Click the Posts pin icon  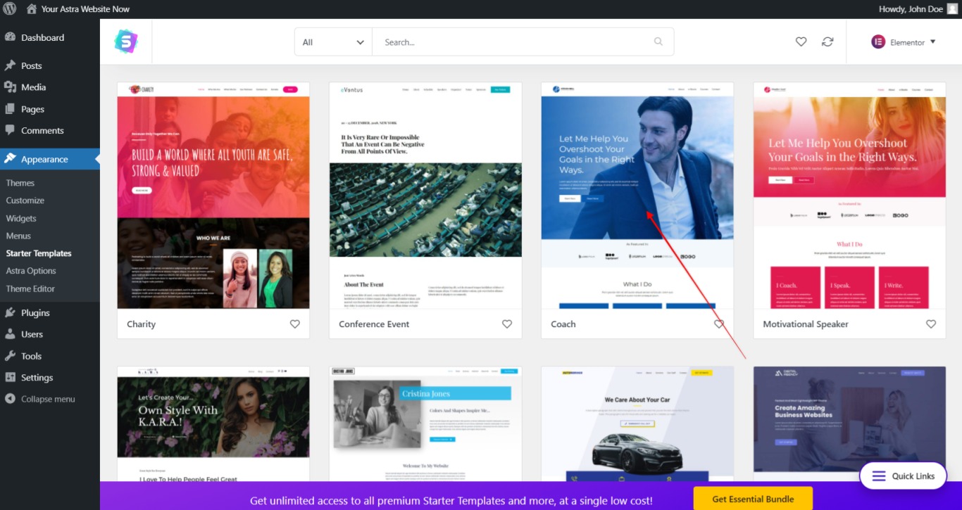pyautogui.click(x=10, y=65)
